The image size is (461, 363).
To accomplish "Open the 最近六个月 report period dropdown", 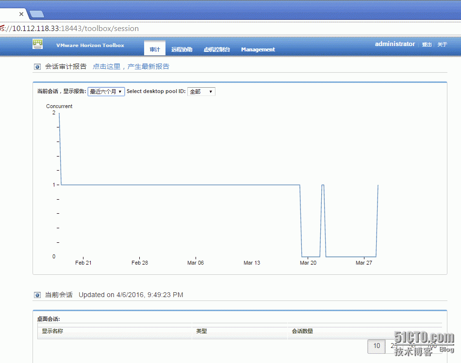I will pyautogui.click(x=106, y=92).
